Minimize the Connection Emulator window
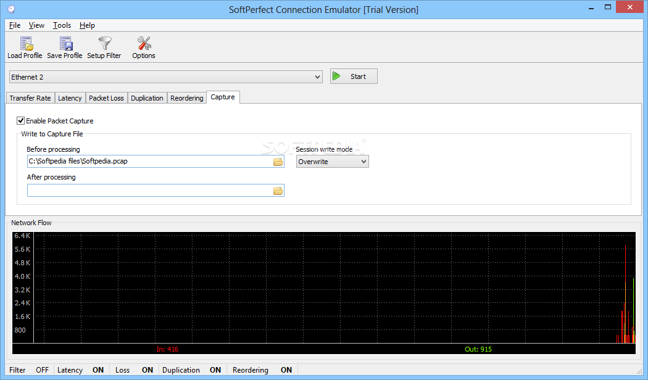This screenshot has height=380, width=648. pos(591,8)
